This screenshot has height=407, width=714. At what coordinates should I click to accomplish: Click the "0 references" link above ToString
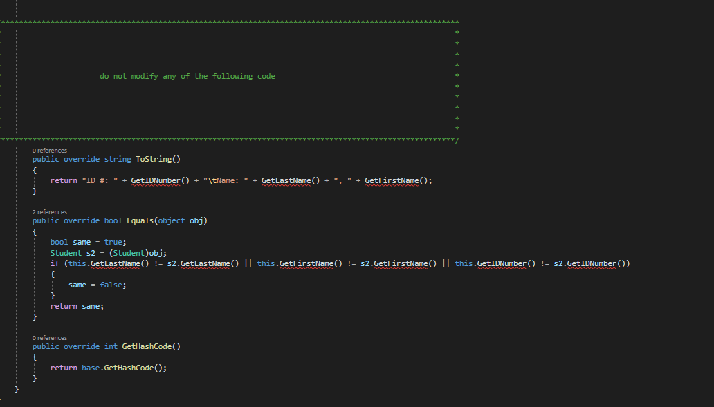pos(49,150)
